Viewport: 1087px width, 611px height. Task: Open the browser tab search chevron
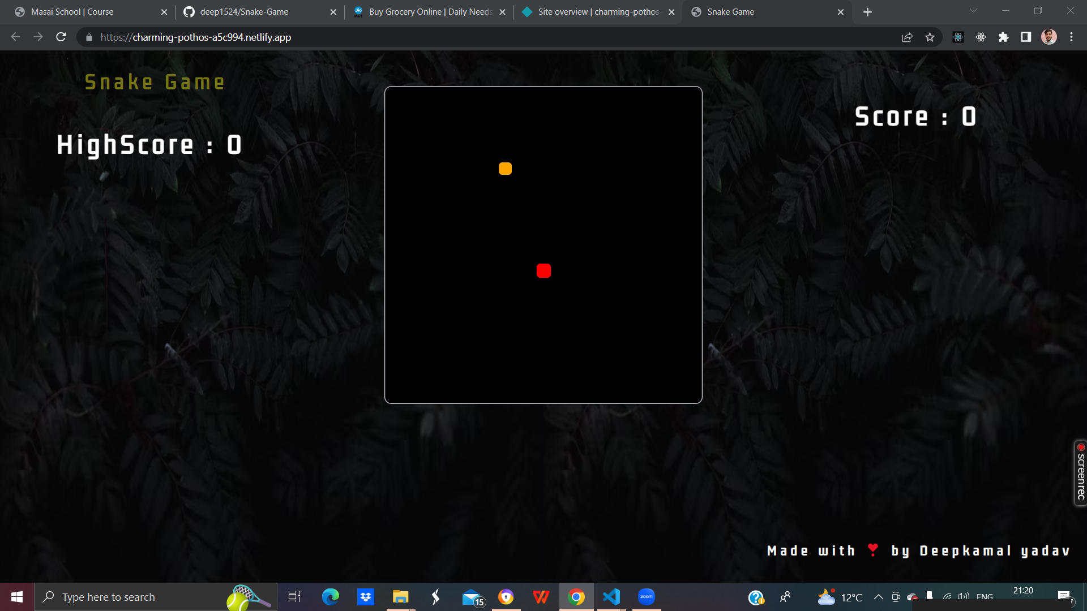point(973,10)
